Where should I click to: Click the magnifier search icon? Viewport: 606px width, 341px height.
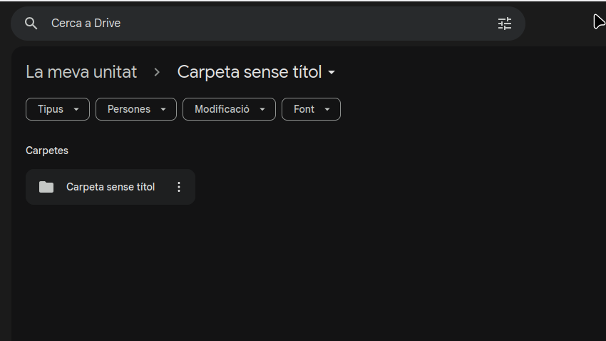[31, 24]
